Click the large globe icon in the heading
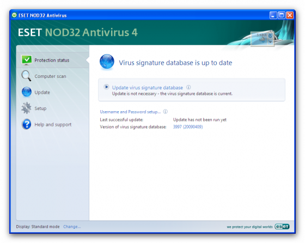Viewport: 305px width, 243px height. point(107,62)
